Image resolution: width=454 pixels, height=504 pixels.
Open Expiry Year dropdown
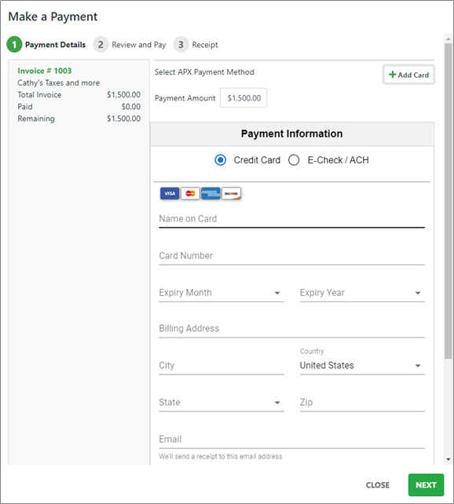(362, 293)
